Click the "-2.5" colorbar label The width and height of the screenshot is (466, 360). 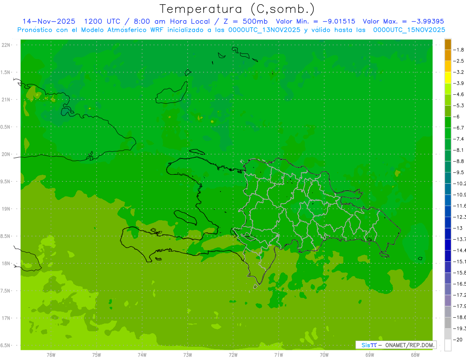(x=459, y=61)
